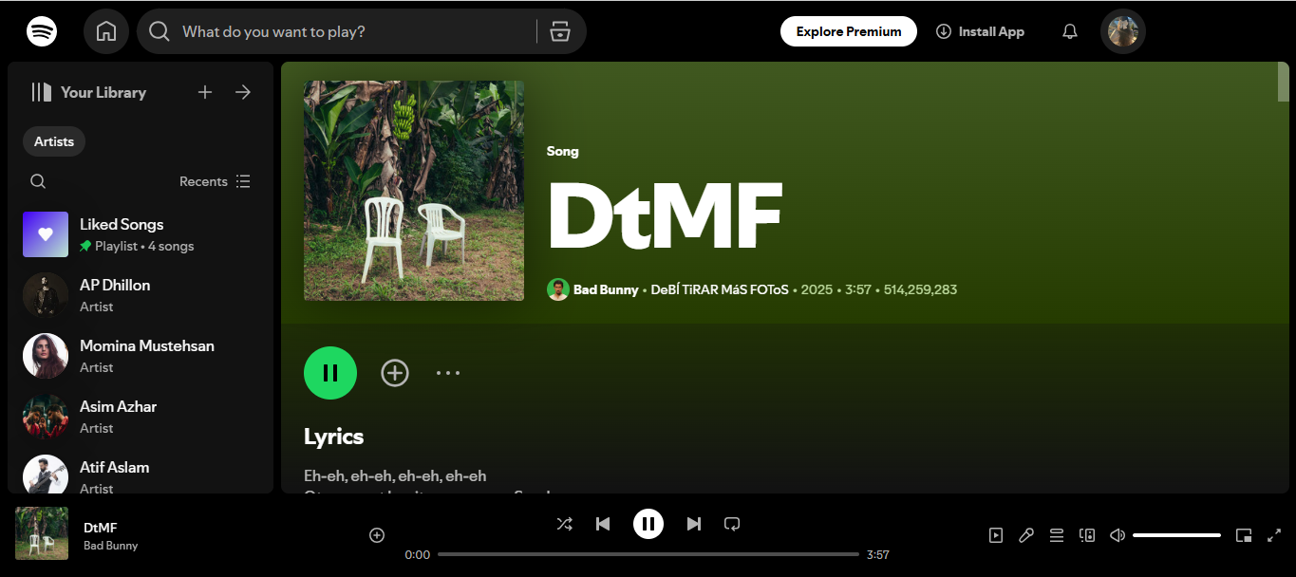Screen dimensions: 1296x577
Task: Click the Spotify logo
Action: click(x=42, y=30)
